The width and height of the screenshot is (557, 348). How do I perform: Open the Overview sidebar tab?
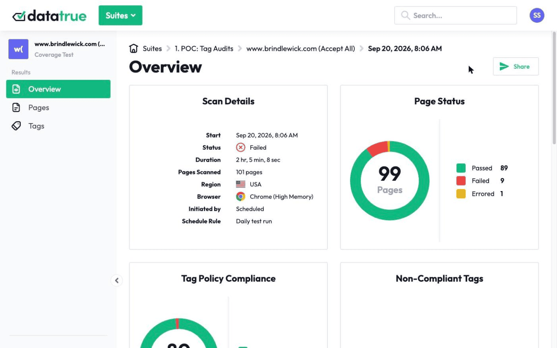(58, 89)
